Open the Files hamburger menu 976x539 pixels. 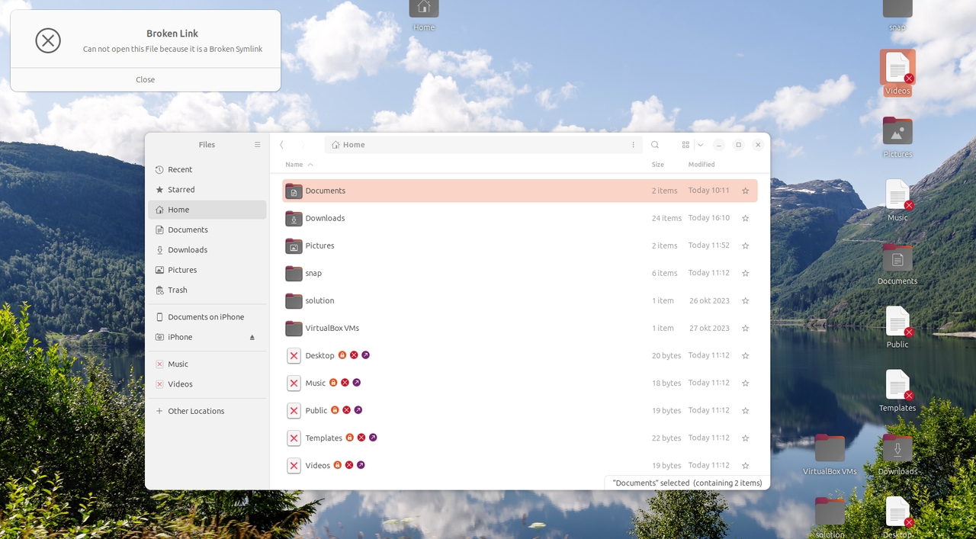[258, 145]
